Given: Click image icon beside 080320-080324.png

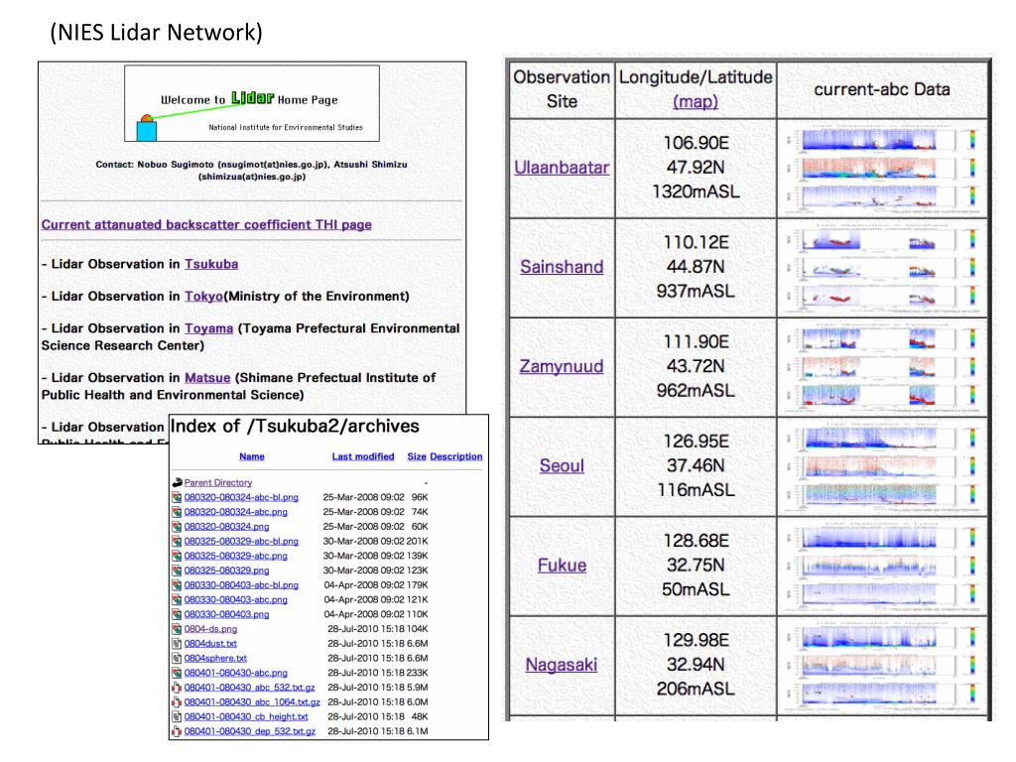Looking at the screenshot, I should 177,526.
